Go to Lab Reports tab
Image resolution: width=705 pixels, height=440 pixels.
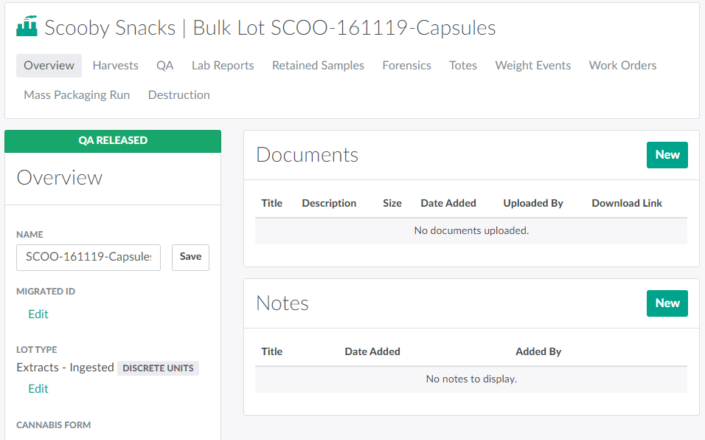[223, 66]
